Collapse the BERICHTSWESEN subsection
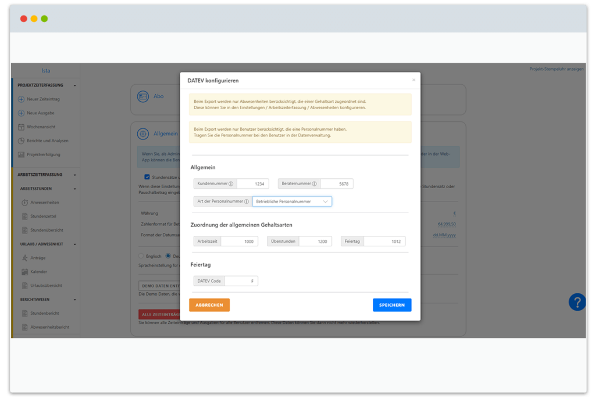The height and width of the screenshot is (399, 599). click(x=75, y=300)
